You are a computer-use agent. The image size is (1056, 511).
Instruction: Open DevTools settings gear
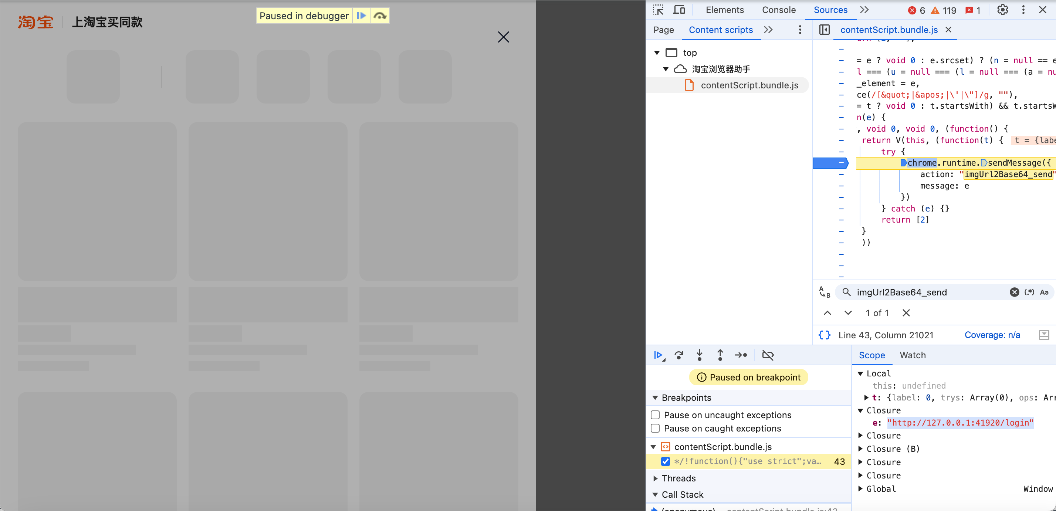tap(1002, 10)
